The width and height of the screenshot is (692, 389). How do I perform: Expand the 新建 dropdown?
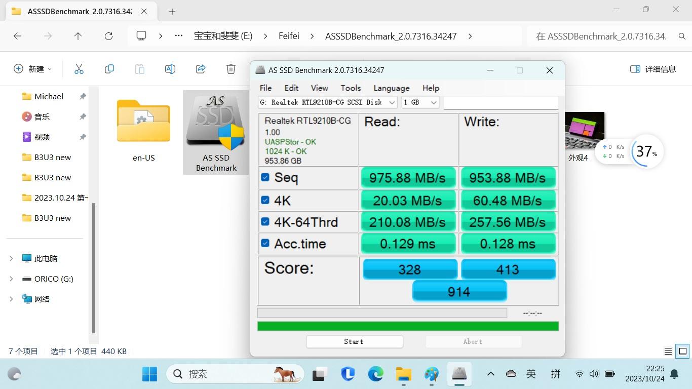click(x=33, y=69)
